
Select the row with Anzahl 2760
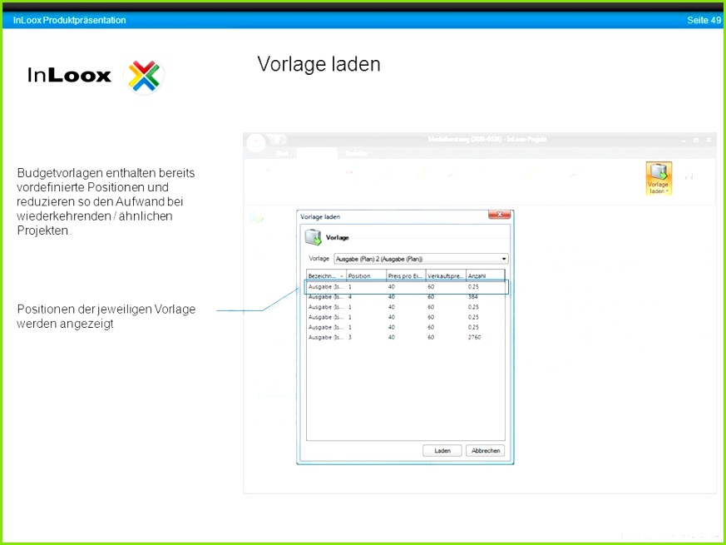406,337
